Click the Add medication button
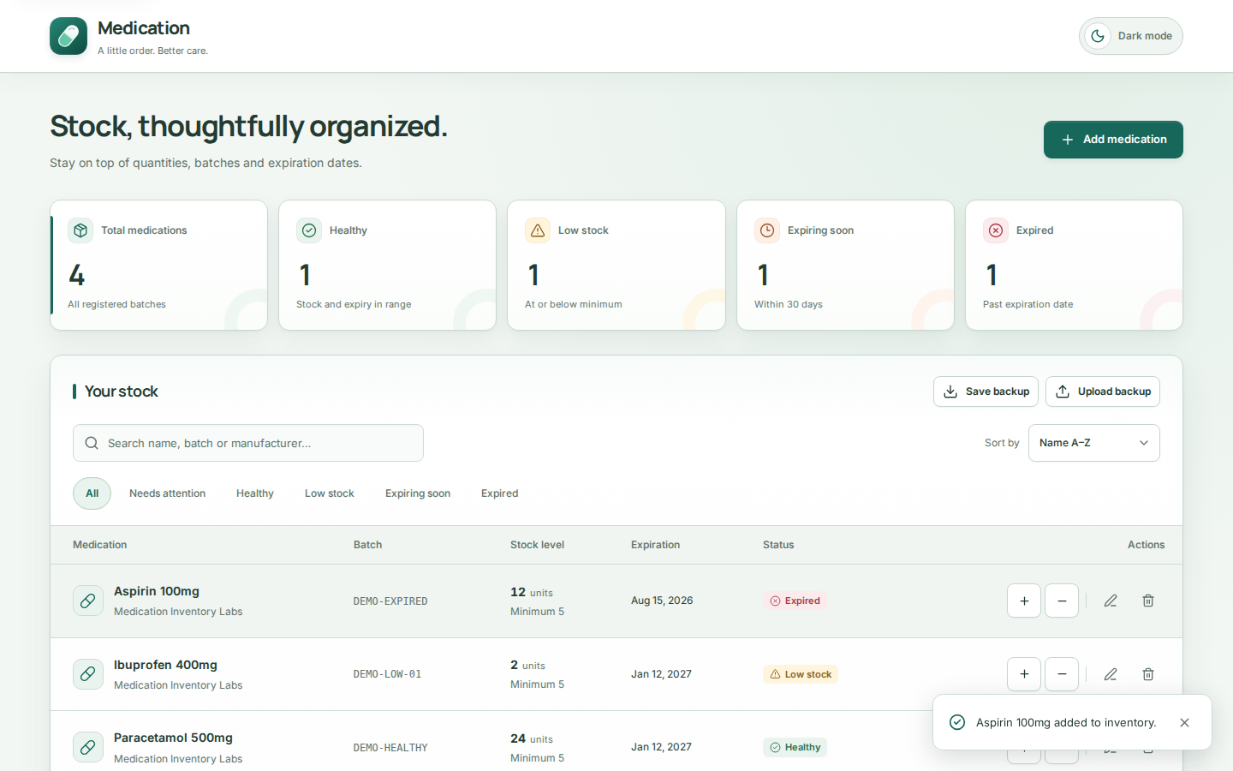This screenshot has height=771, width=1233. 1113,140
